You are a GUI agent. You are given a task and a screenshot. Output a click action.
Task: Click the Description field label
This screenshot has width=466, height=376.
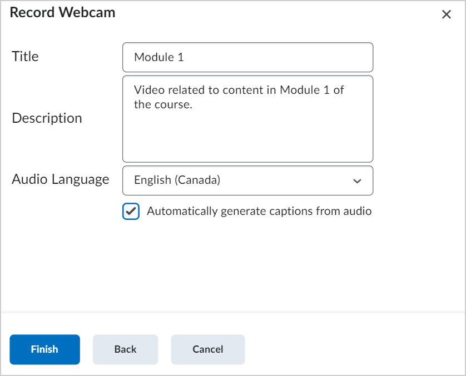(x=47, y=118)
